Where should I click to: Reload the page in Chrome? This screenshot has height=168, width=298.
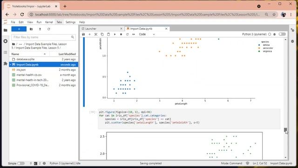coord(22,14)
